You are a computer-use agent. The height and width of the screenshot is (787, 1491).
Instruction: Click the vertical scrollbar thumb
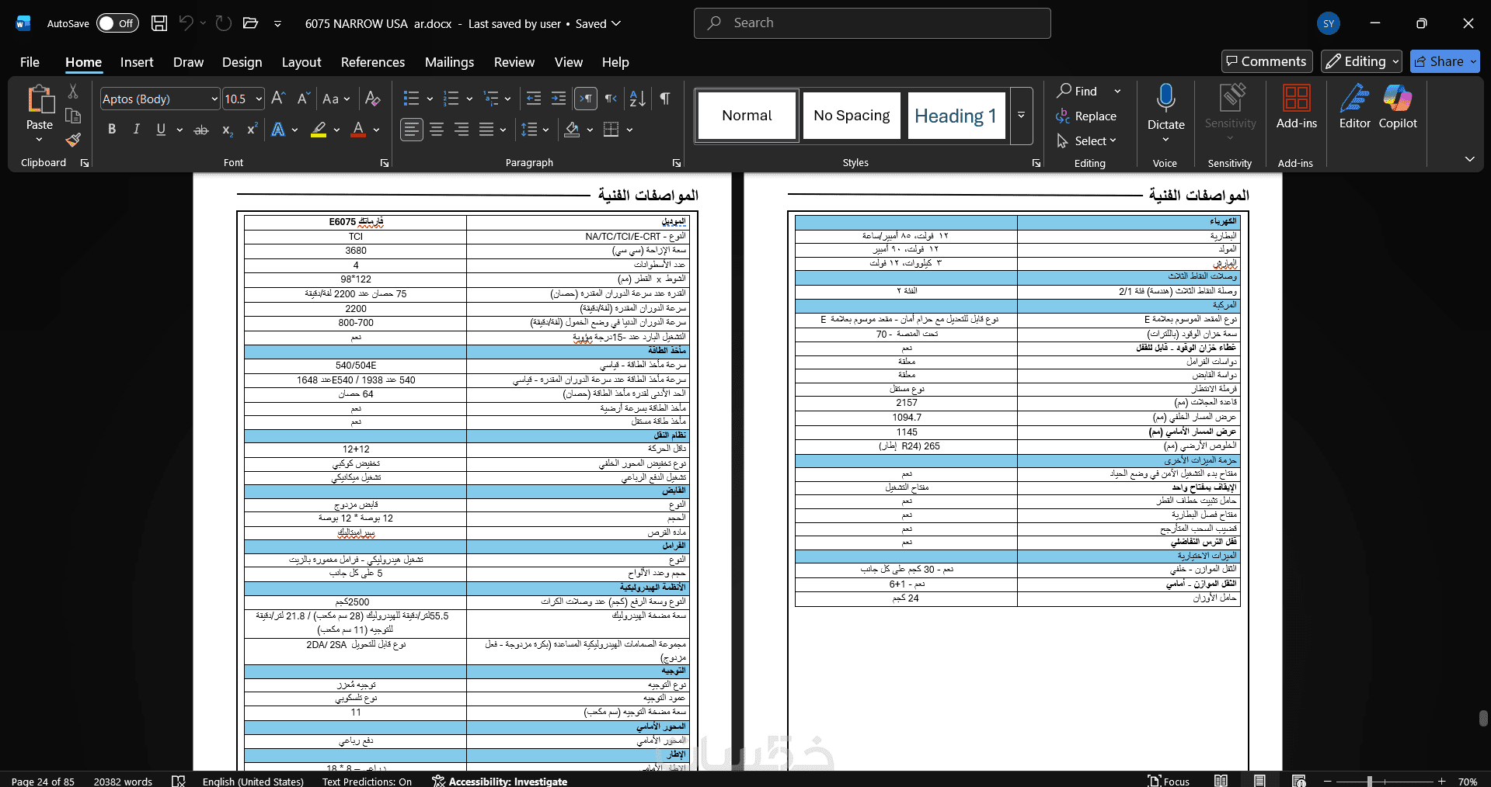[1483, 718]
